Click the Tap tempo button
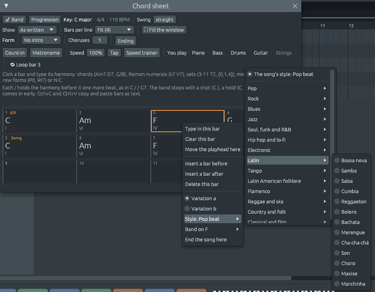The image size is (375, 292). pos(114,53)
